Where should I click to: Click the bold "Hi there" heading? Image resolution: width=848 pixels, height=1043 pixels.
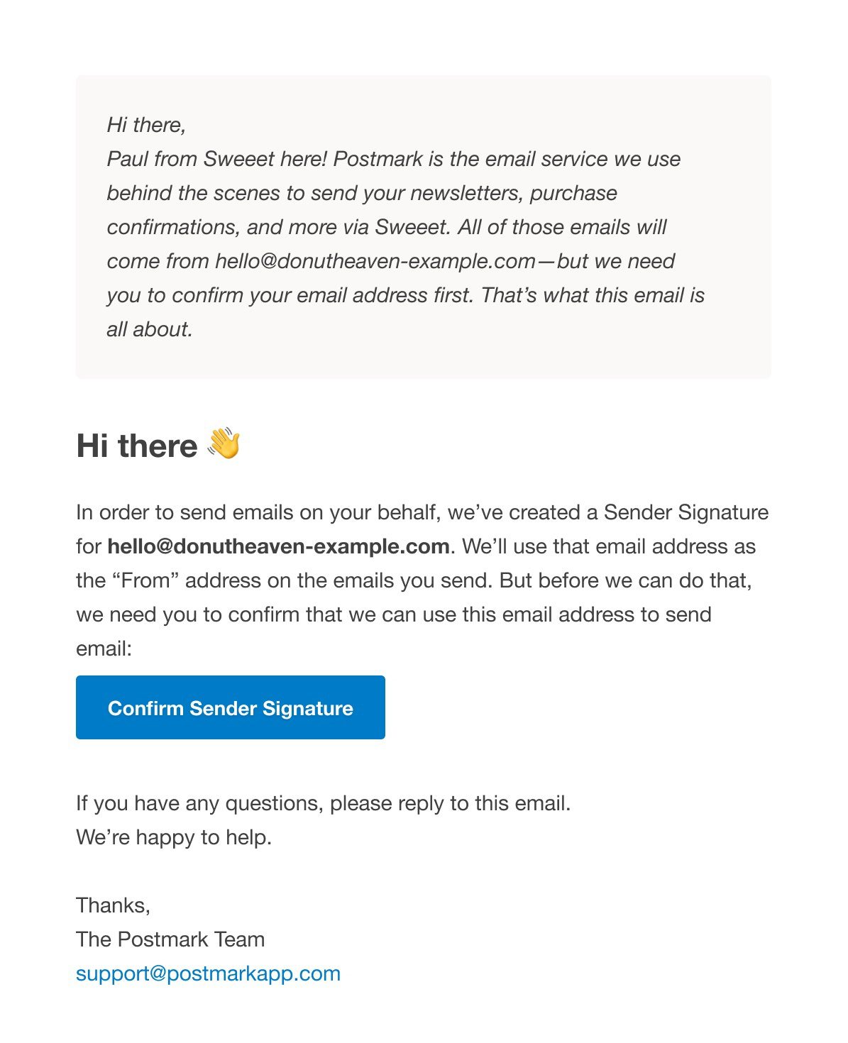tap(137, 446)
